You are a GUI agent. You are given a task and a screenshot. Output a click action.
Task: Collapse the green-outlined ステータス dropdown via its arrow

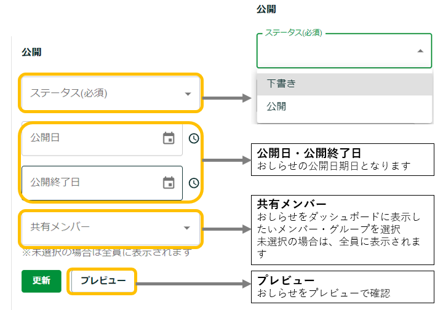tap(420, 52)
